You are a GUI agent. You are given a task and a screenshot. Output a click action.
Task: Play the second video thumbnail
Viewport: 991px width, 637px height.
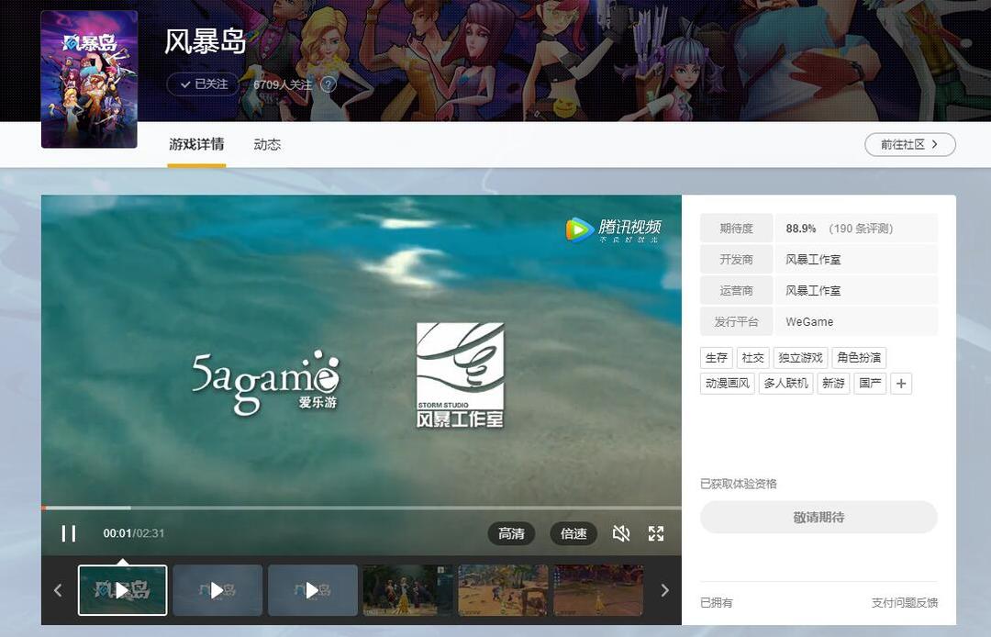pos(217,590)
